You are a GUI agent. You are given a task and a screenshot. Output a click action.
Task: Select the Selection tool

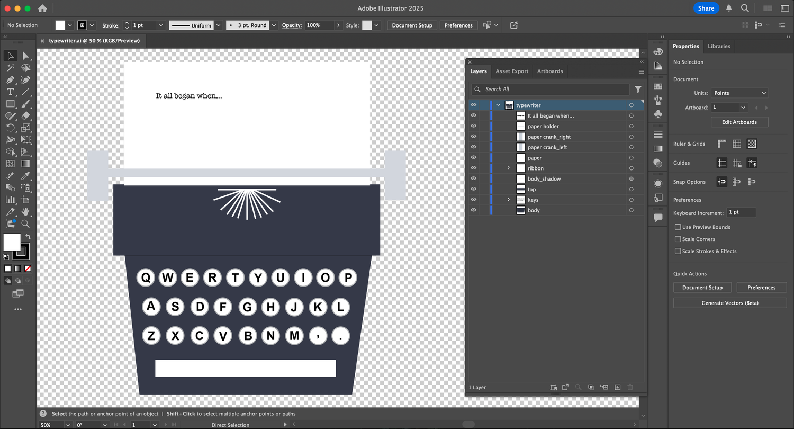[10, 56]
